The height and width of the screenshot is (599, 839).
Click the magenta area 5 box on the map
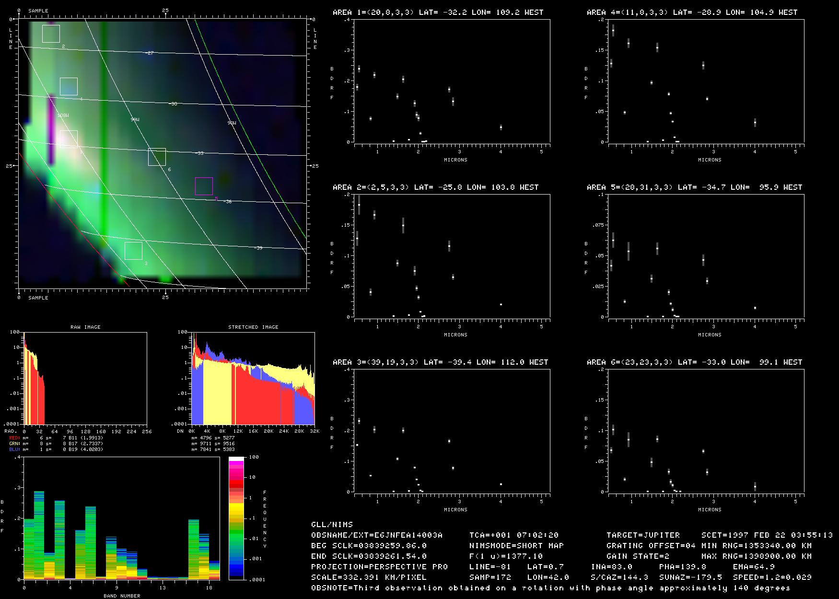coord(204,186)
